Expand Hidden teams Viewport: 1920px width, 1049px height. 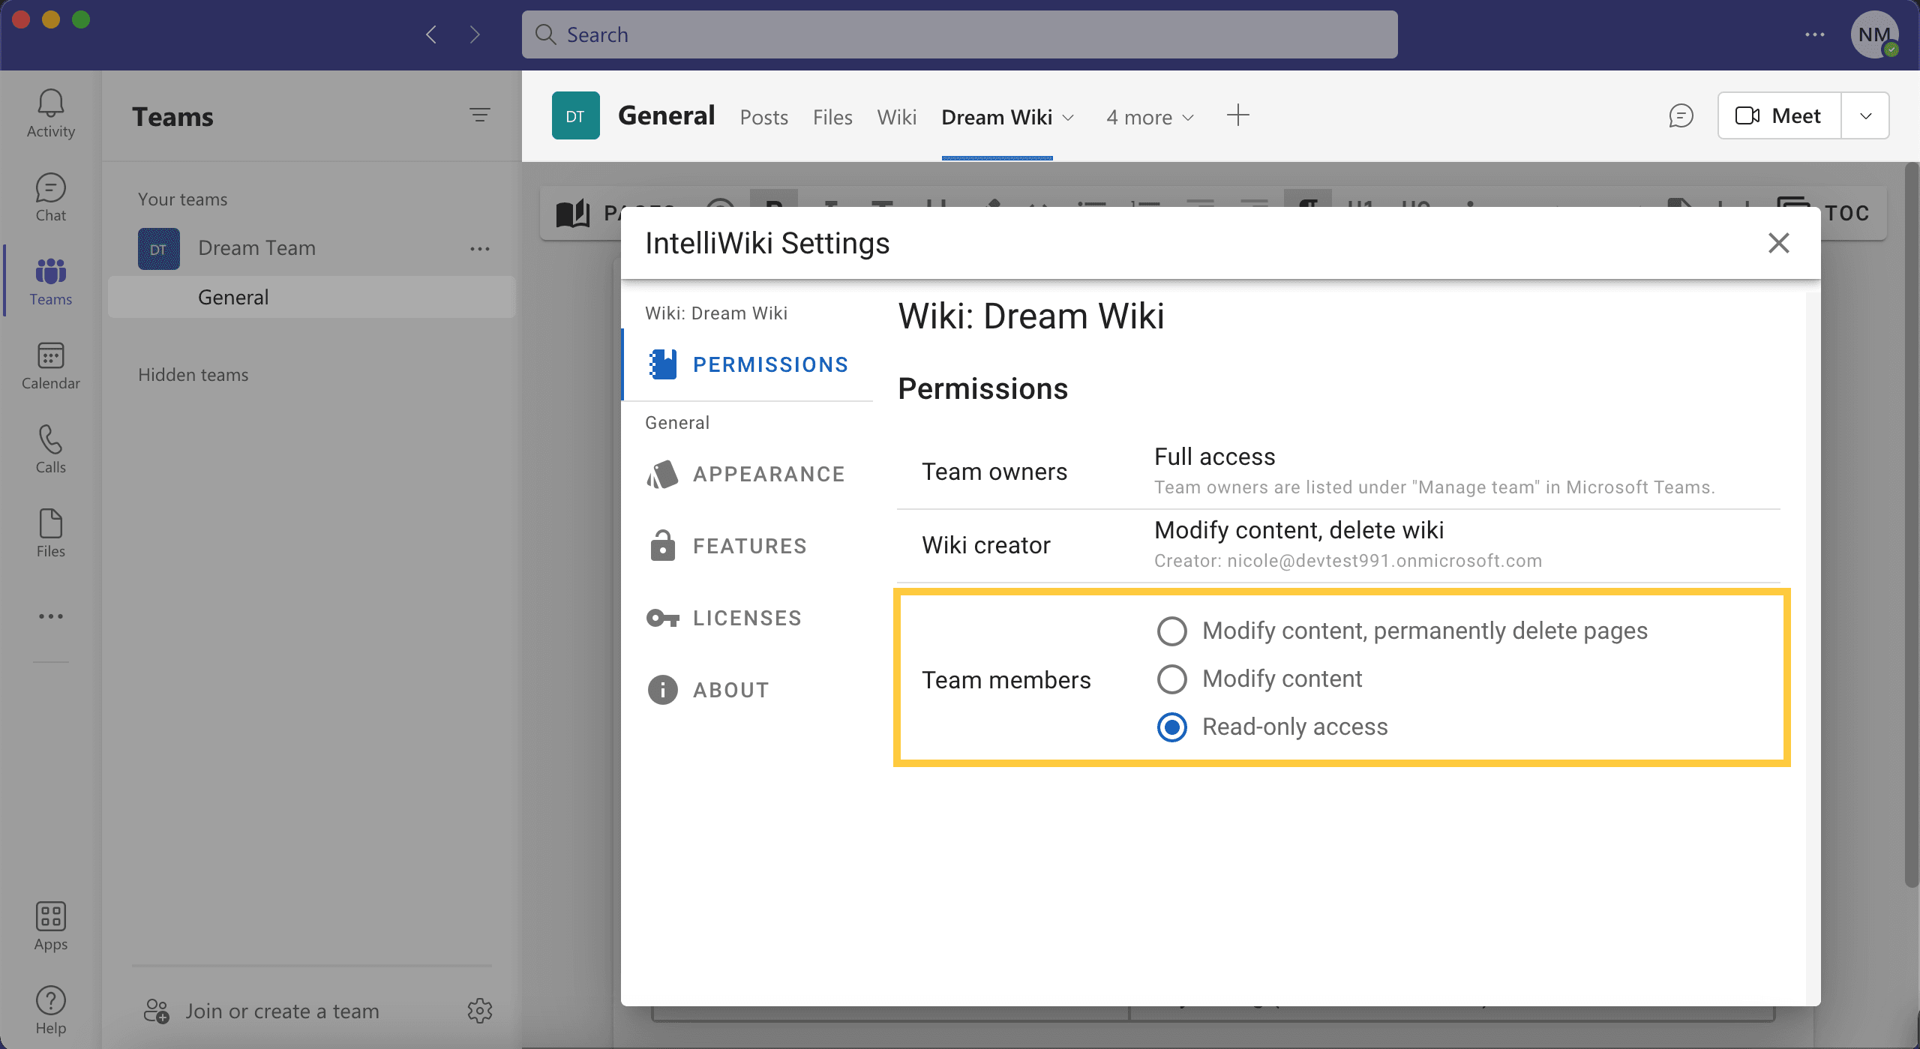[193, 375]
